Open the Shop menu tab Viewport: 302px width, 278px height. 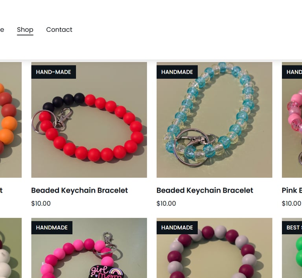[x=25, y=29]
